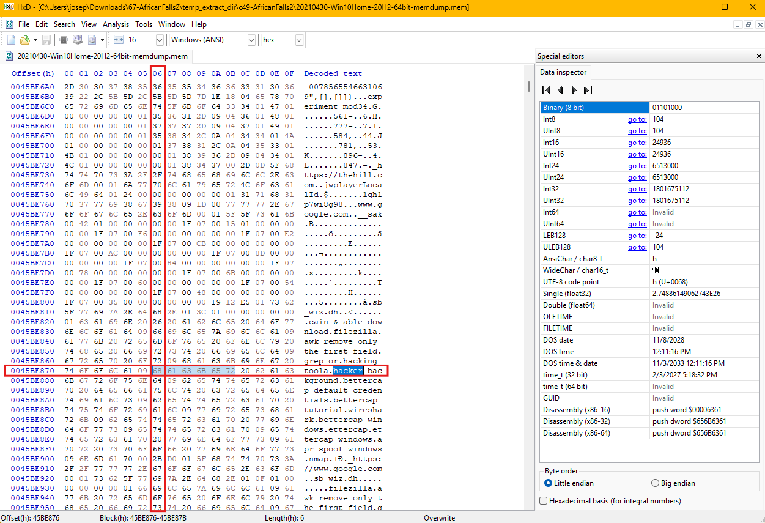
Task: Jump to first byte in Data inspector
Action: (547, 90)
